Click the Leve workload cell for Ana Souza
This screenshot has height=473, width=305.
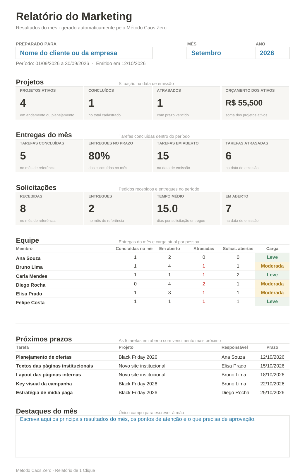pyautogui.click(x=272, y=257)
